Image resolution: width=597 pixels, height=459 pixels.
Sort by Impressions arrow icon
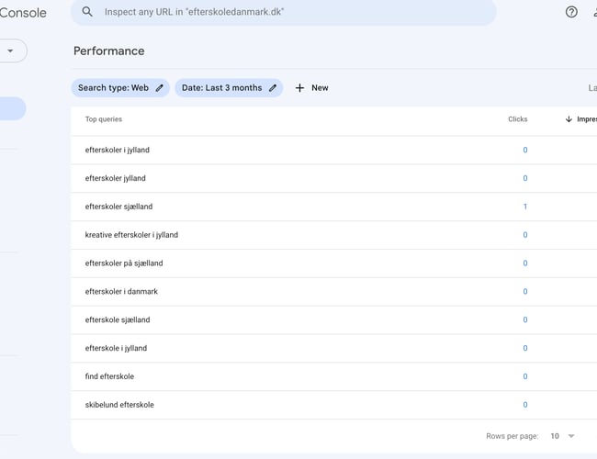click(x=569, y=119)
